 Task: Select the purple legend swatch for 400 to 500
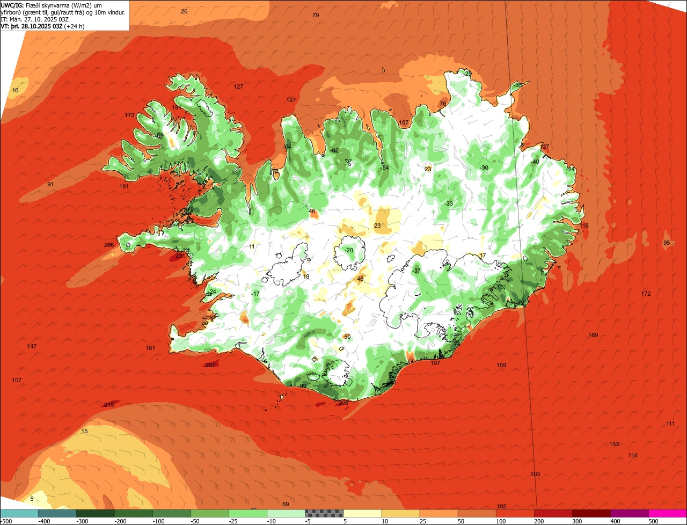tap(630, 513)
